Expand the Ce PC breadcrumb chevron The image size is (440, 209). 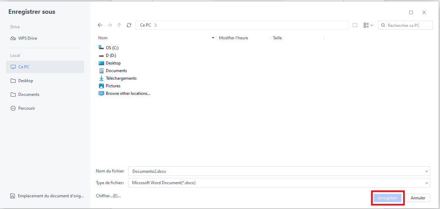(x=156, y=25)
